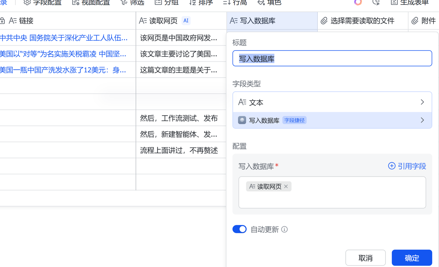
Task: Click the 确定 confirm button
Action: (412, 258)
